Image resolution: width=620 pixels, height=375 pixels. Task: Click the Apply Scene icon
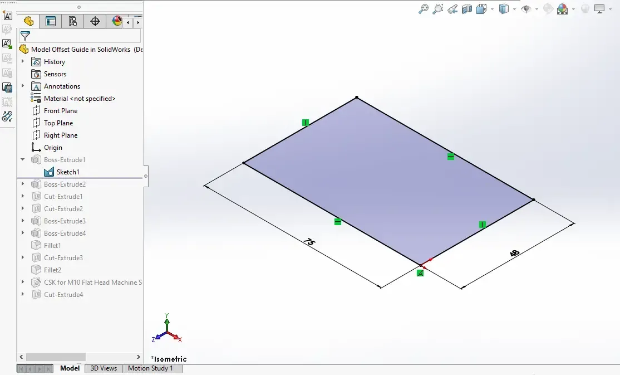562,9
